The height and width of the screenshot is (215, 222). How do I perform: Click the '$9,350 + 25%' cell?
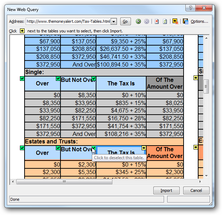tap(121, 41)
